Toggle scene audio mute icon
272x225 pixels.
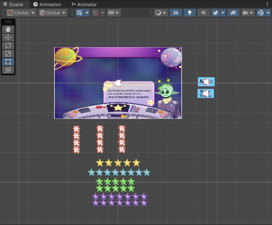[204, 13]
